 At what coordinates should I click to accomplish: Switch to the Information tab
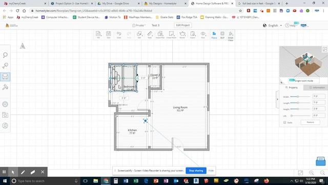pos(317,87)
